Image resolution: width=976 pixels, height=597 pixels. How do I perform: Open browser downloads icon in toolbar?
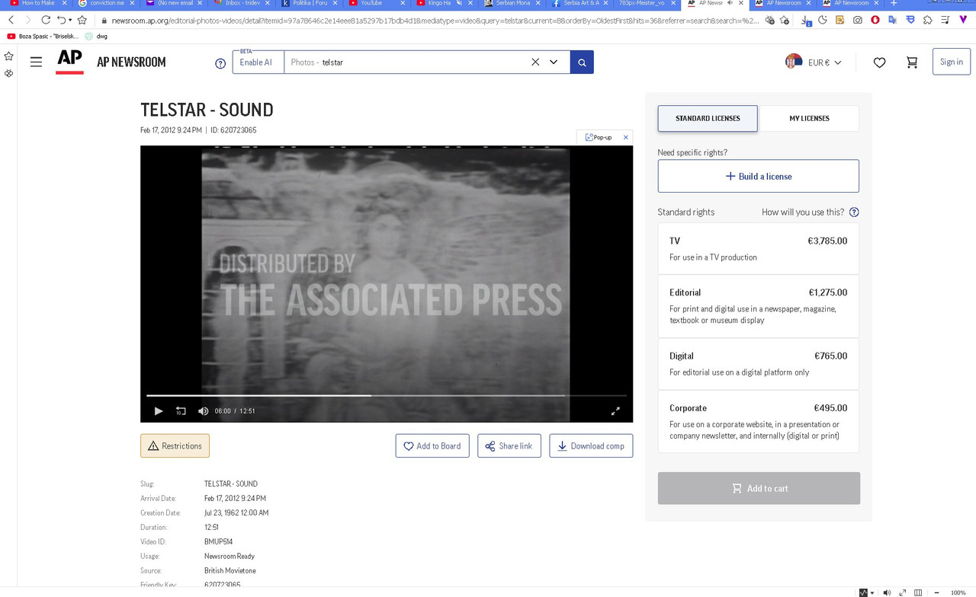coord(805,21)
